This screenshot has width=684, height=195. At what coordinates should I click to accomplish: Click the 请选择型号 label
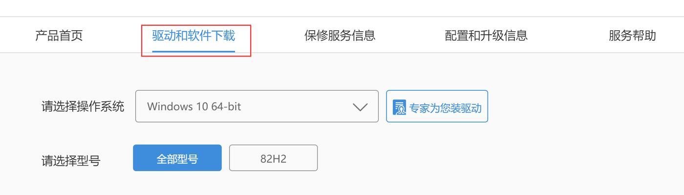71,160
